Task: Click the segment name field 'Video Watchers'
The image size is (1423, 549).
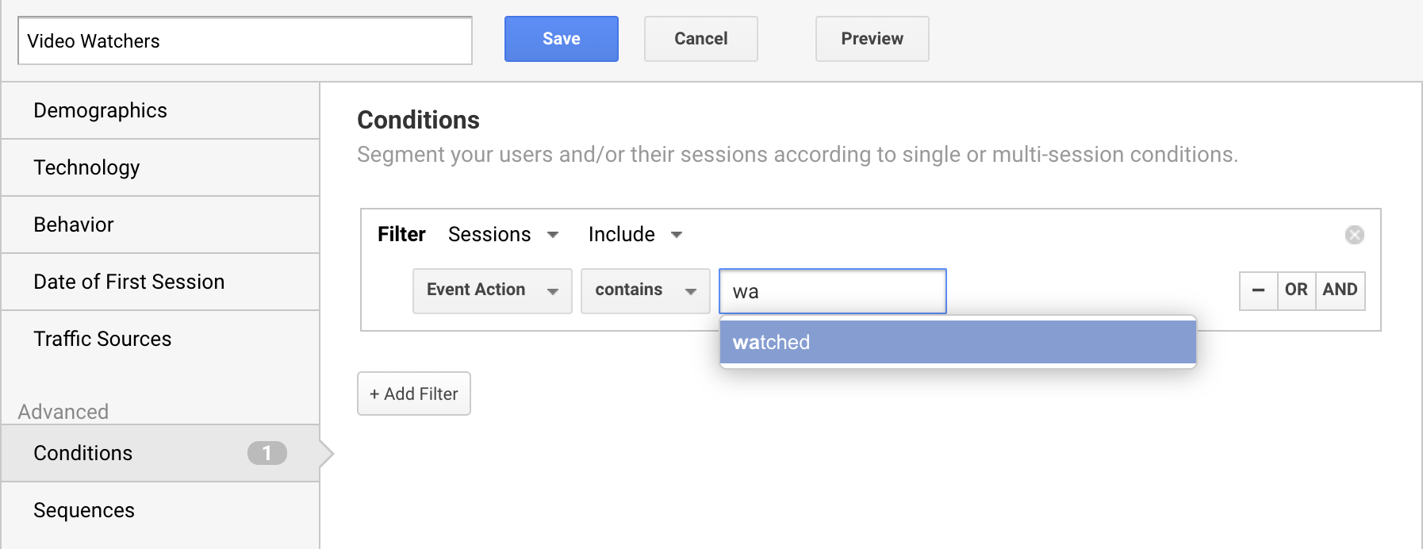Action: [x=245, y=40]
